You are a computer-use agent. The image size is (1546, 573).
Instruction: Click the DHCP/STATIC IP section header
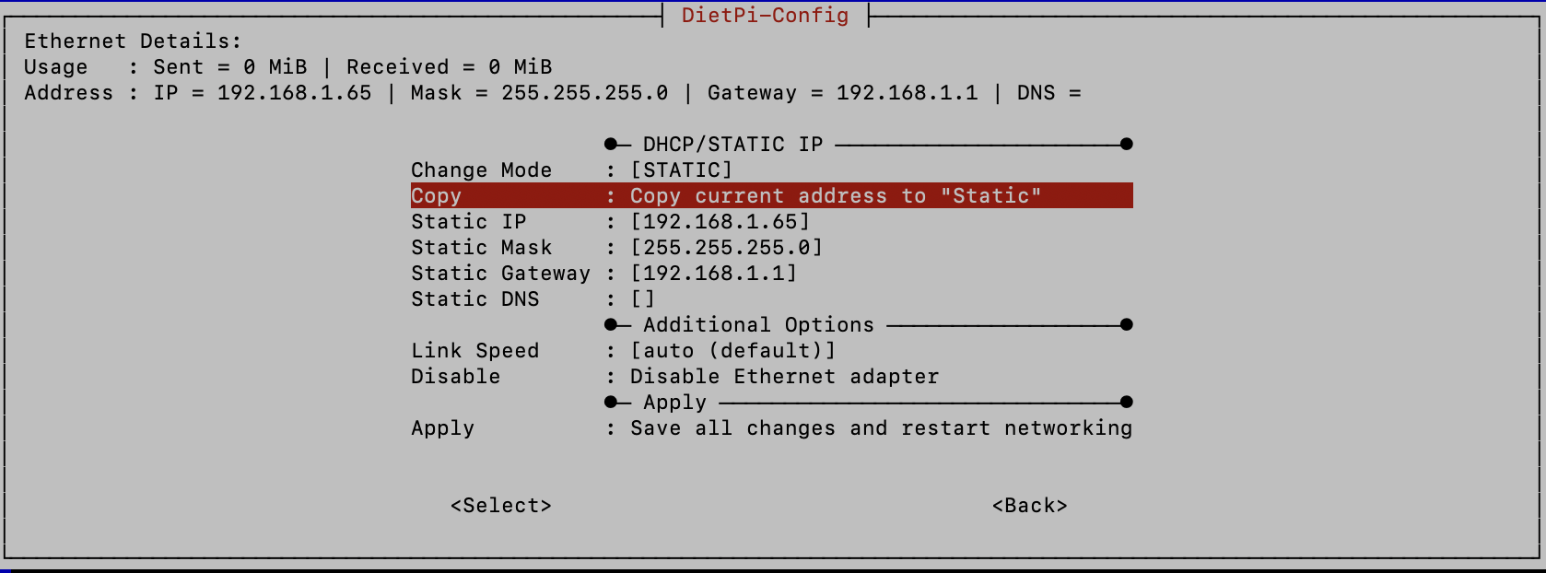[x=732, y=145]
